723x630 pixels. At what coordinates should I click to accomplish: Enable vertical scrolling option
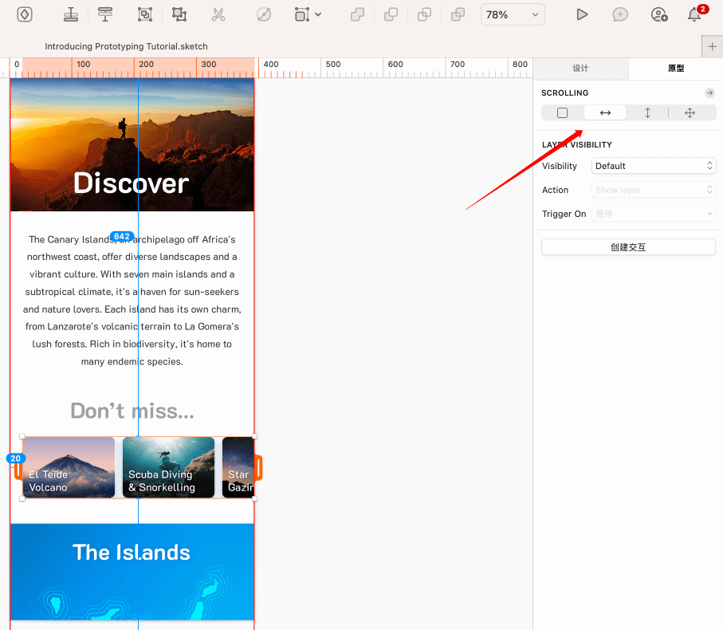647,113
